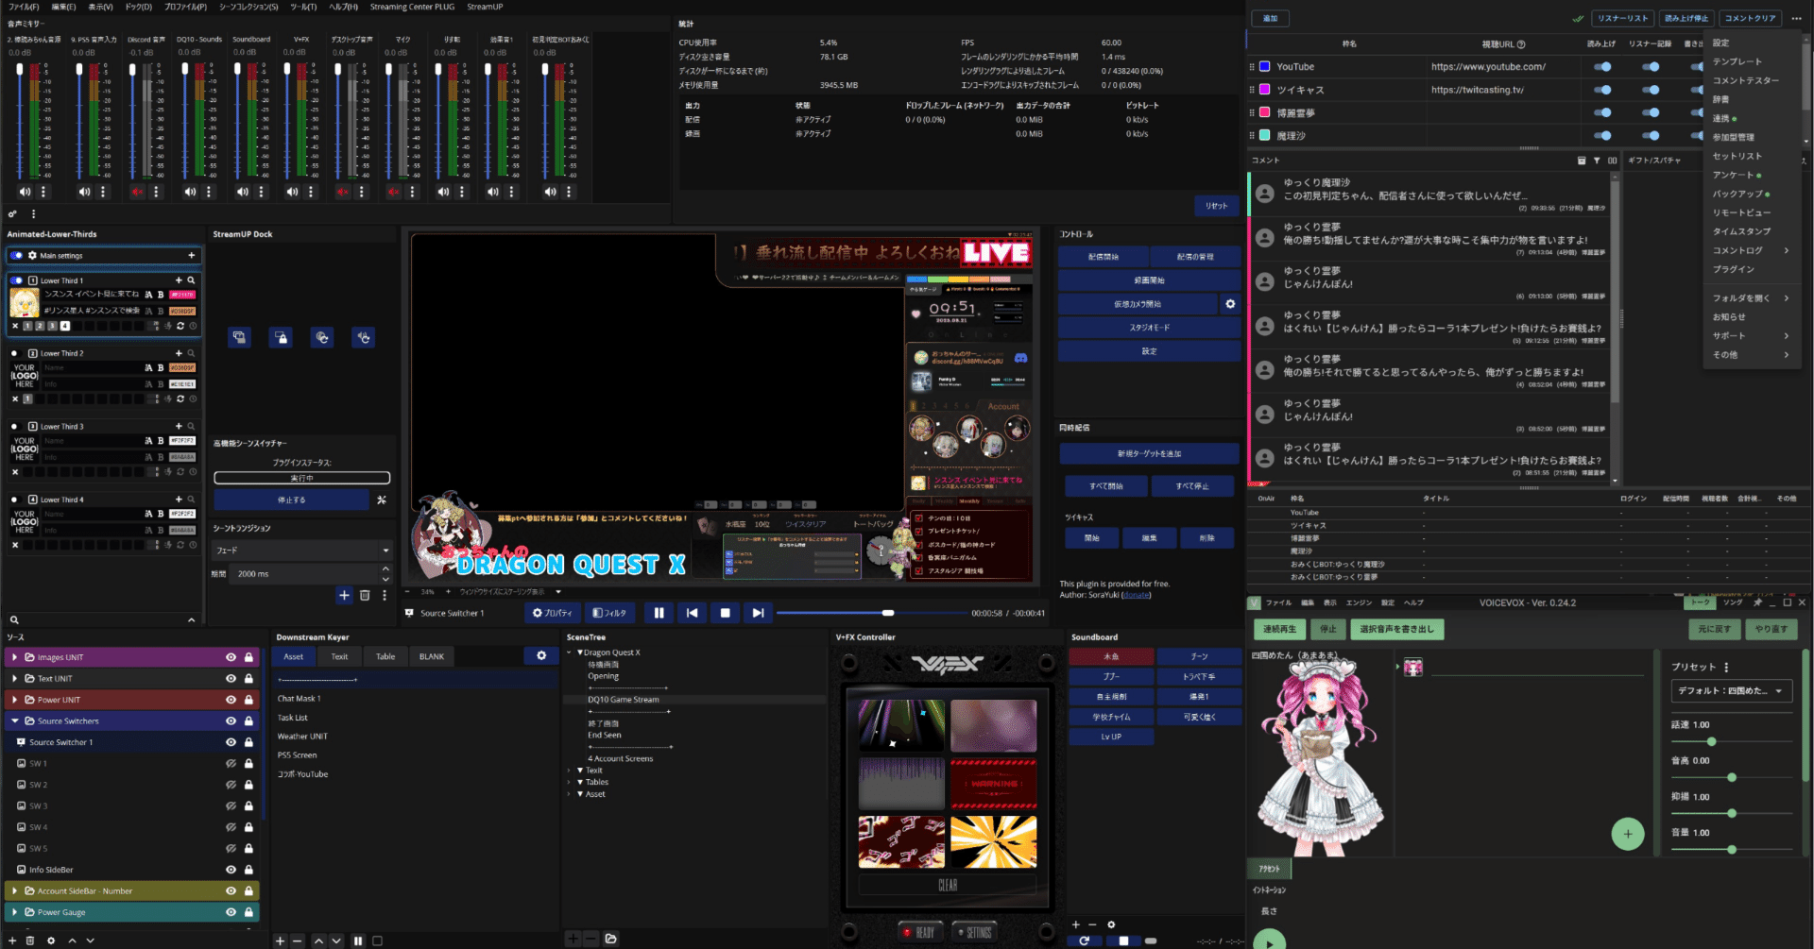Screen dimensions: 1814x949
Task: Hide the Text UNIT source group
Action: tap(231, 679)
